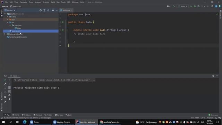Click the java-trs breadcrumb in navigation bar
The width and height of the screenshot is (222, 125).
coord(5,6)
